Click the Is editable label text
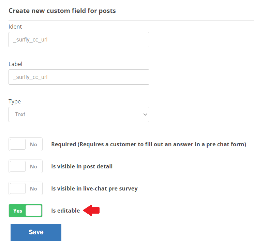This screenshot has height=249, width=254. 65,211
